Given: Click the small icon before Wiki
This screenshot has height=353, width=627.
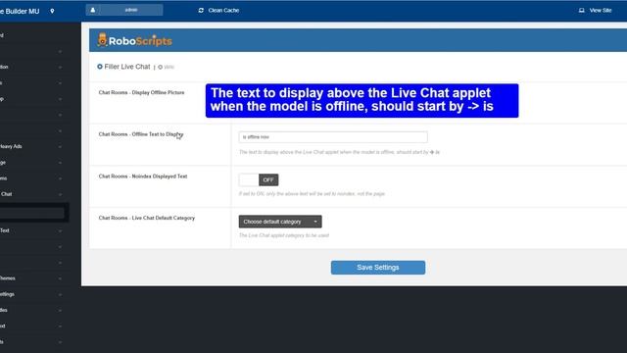Looking at the screenshot, I should tap(160, 68).
